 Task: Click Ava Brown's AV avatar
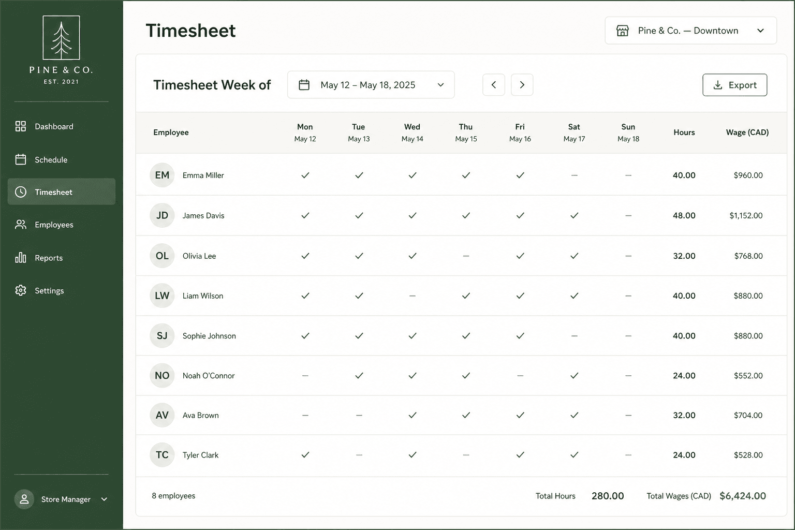162,415
